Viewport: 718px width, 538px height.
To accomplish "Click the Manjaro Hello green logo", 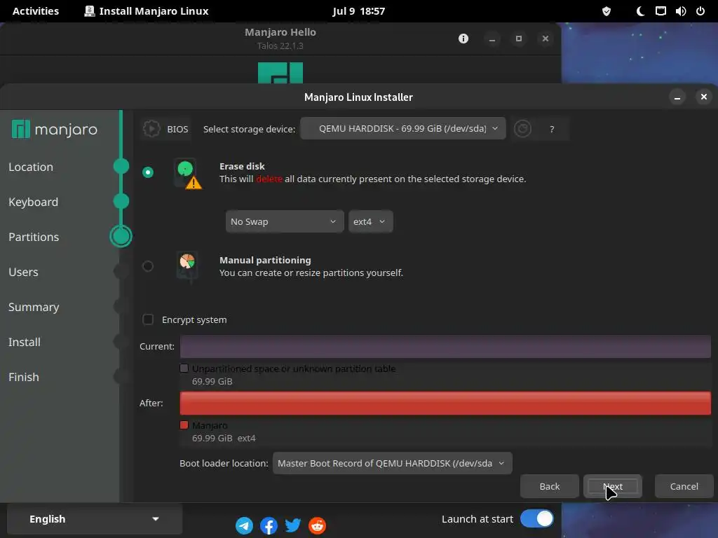I will coord(280,73).
